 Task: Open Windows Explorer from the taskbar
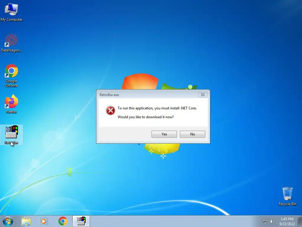tap(26, 221)
